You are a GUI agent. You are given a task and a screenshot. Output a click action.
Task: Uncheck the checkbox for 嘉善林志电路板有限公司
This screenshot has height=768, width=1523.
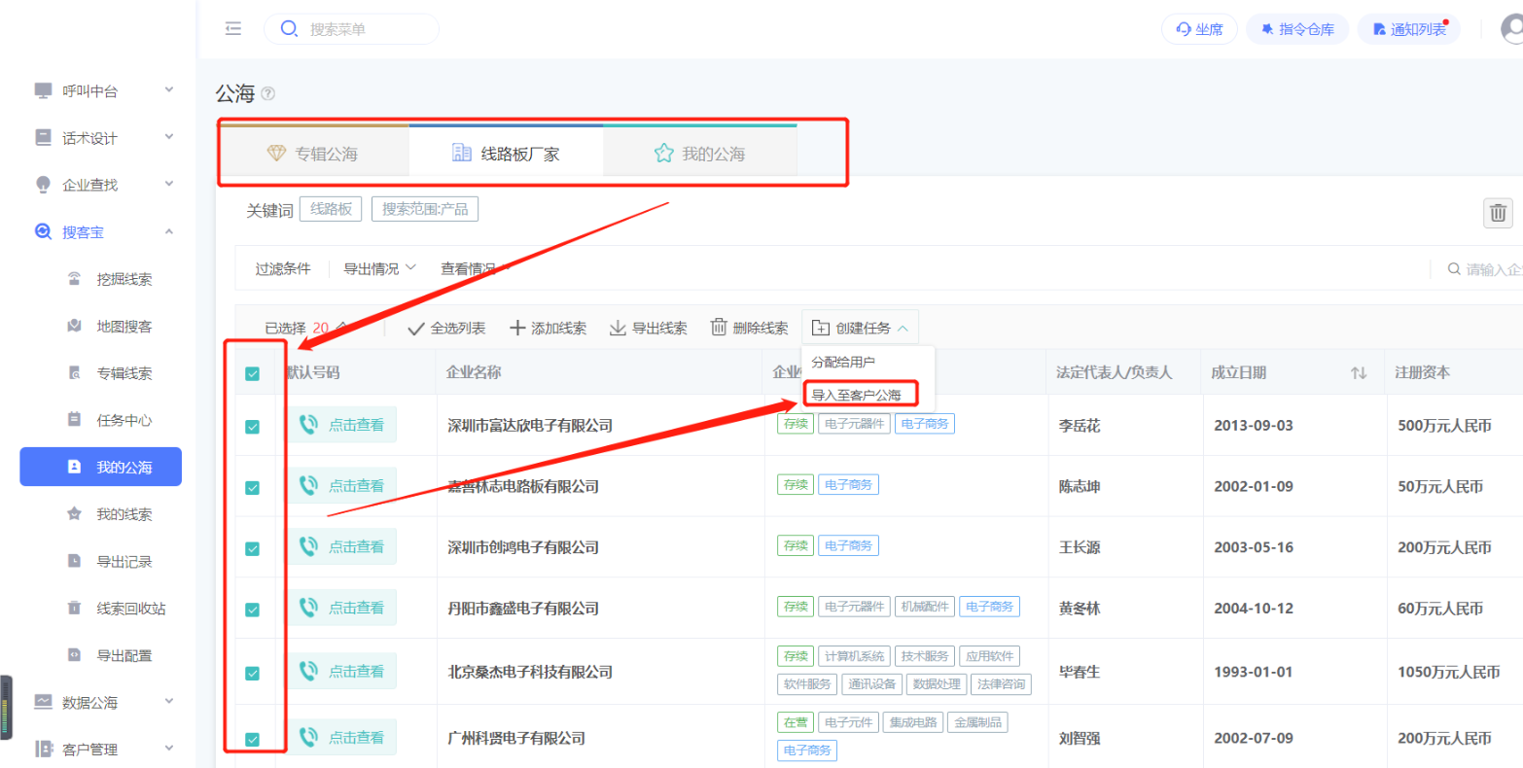(x=252, y=487)
